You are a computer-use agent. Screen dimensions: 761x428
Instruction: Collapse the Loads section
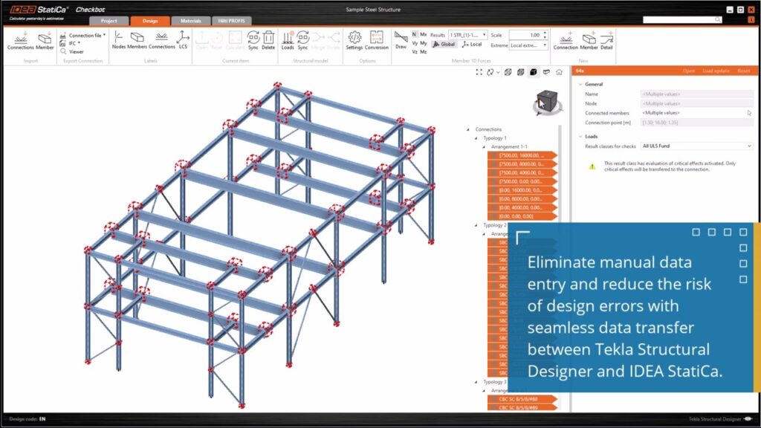click(x=580, y=137)
